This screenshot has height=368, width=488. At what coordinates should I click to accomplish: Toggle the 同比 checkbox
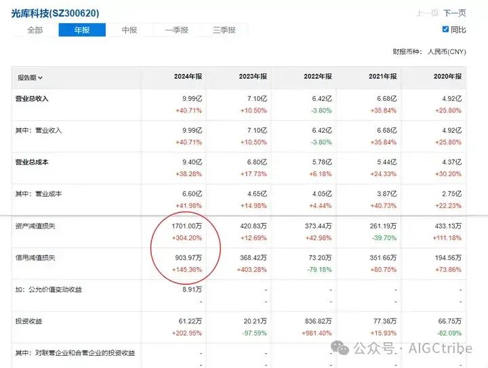445,29
